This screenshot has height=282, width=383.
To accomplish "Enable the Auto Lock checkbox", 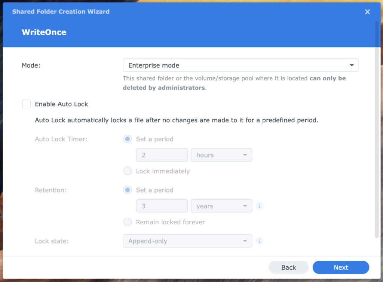I will point(26,104).
